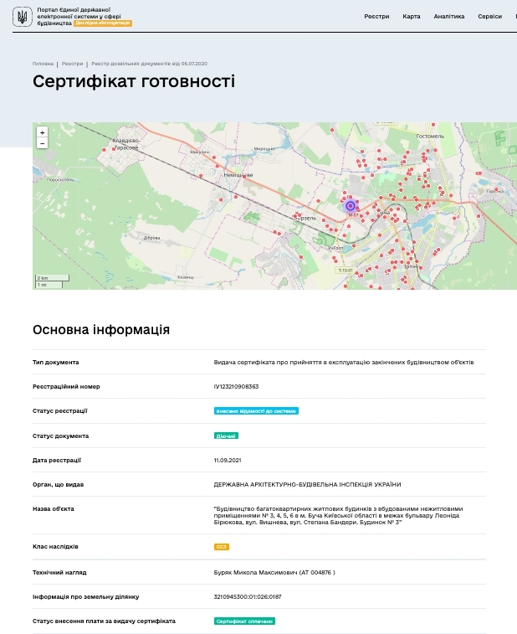Click the object name description text
Screen dimensions: 517x634
click(339, 516)
